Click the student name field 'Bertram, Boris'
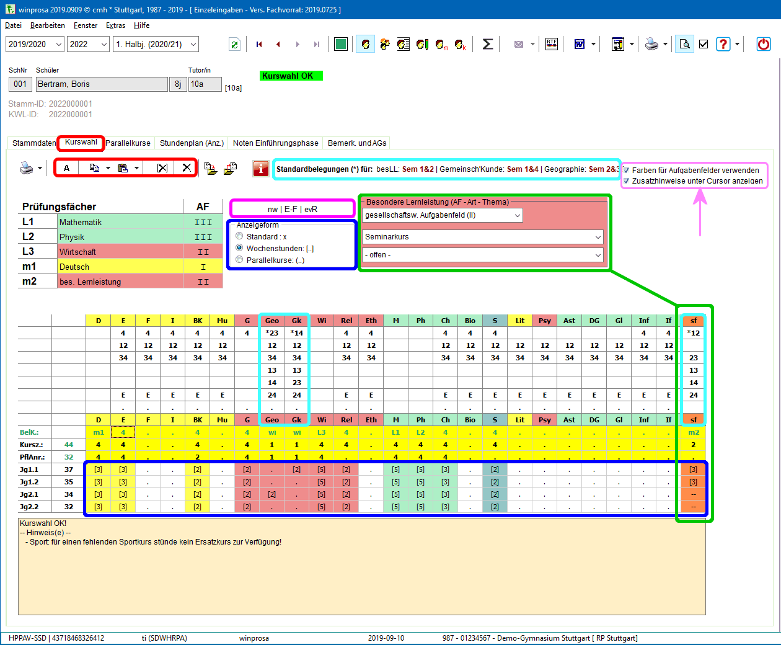The image size is (781, 645). [102, 84]
